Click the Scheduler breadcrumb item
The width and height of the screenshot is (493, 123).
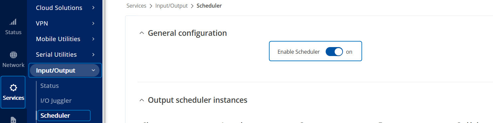coord(209,6)
